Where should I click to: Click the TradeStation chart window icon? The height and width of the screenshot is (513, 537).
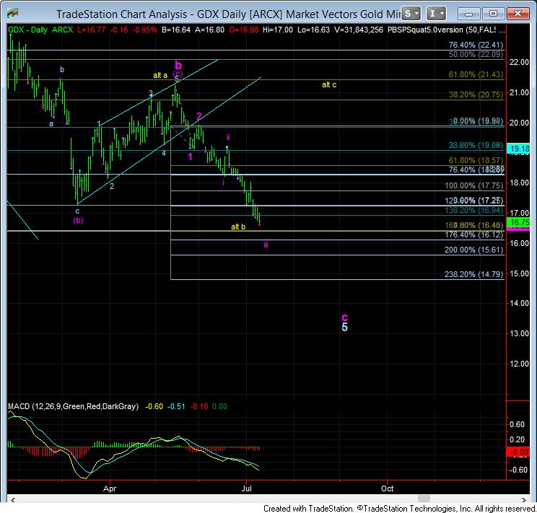point(13,14)
